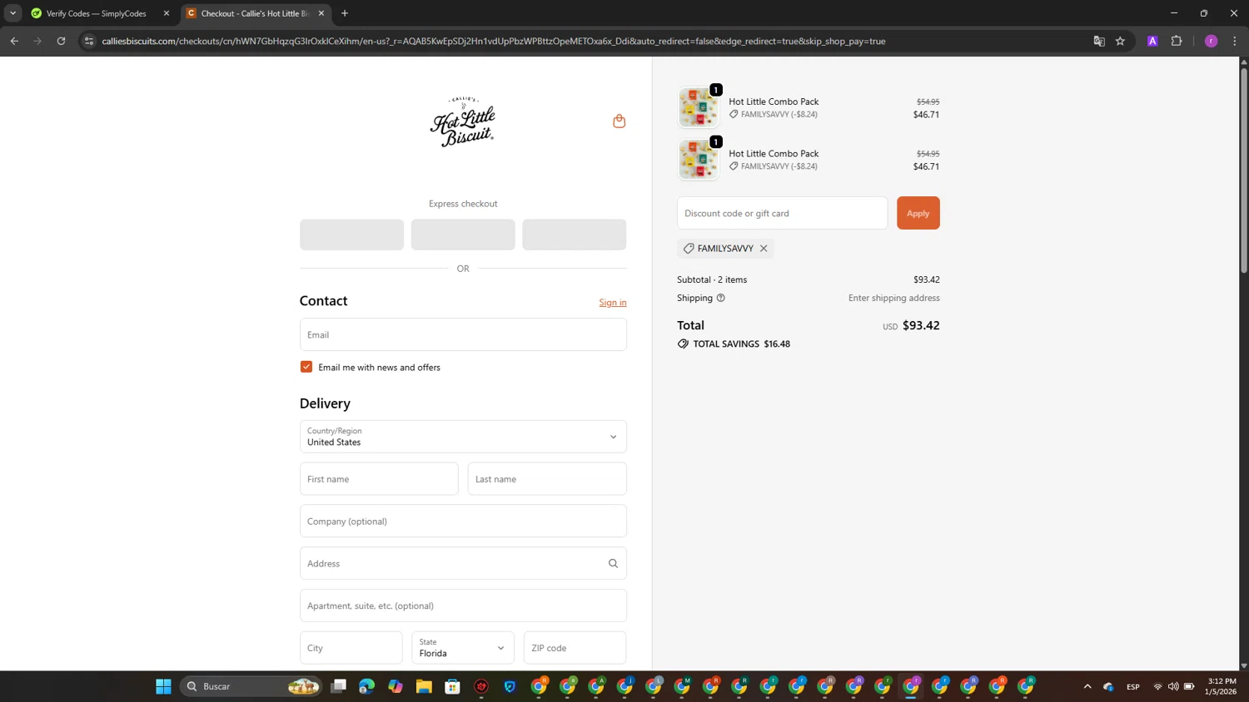
Task: Open the translate page icon
Action: 1099,41
